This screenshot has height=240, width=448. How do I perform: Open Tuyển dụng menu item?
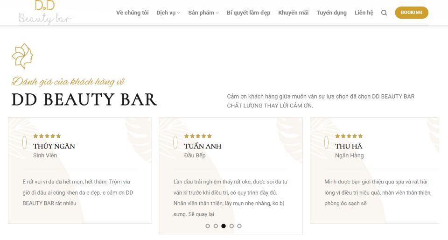pos(331,13)
